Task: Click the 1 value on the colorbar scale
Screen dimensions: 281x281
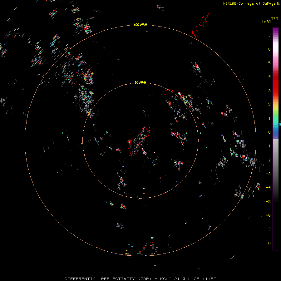Action: pos(269,118)
